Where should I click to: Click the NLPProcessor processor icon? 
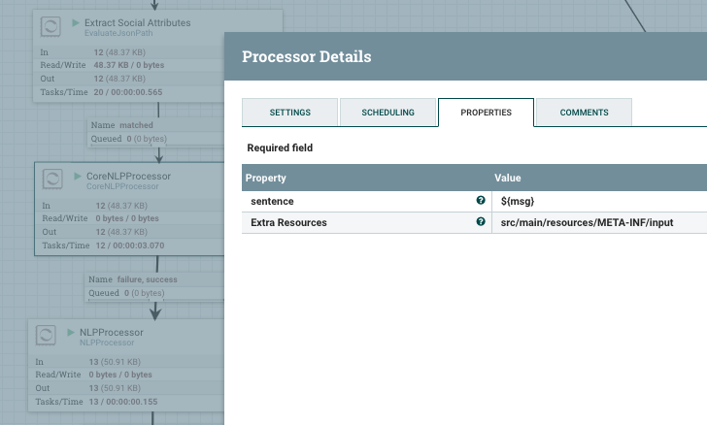pos(47,336)
